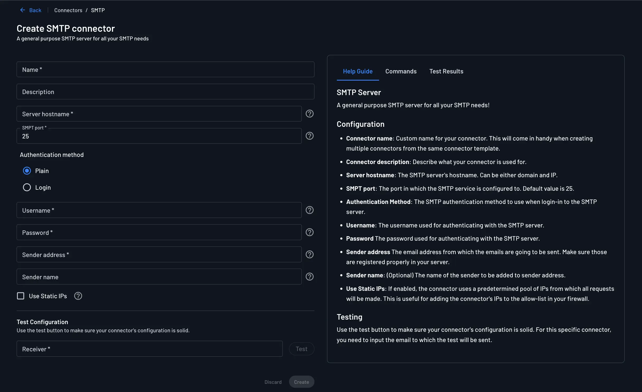Screen dimensions: 642x392
Task: Open help tooltip for Username field
Action: [309, 210]
